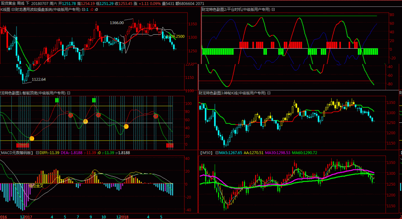Click the red bottom signal block near December 2016
The width and height of the screenshot is (402, 219).
coord(23,146)
